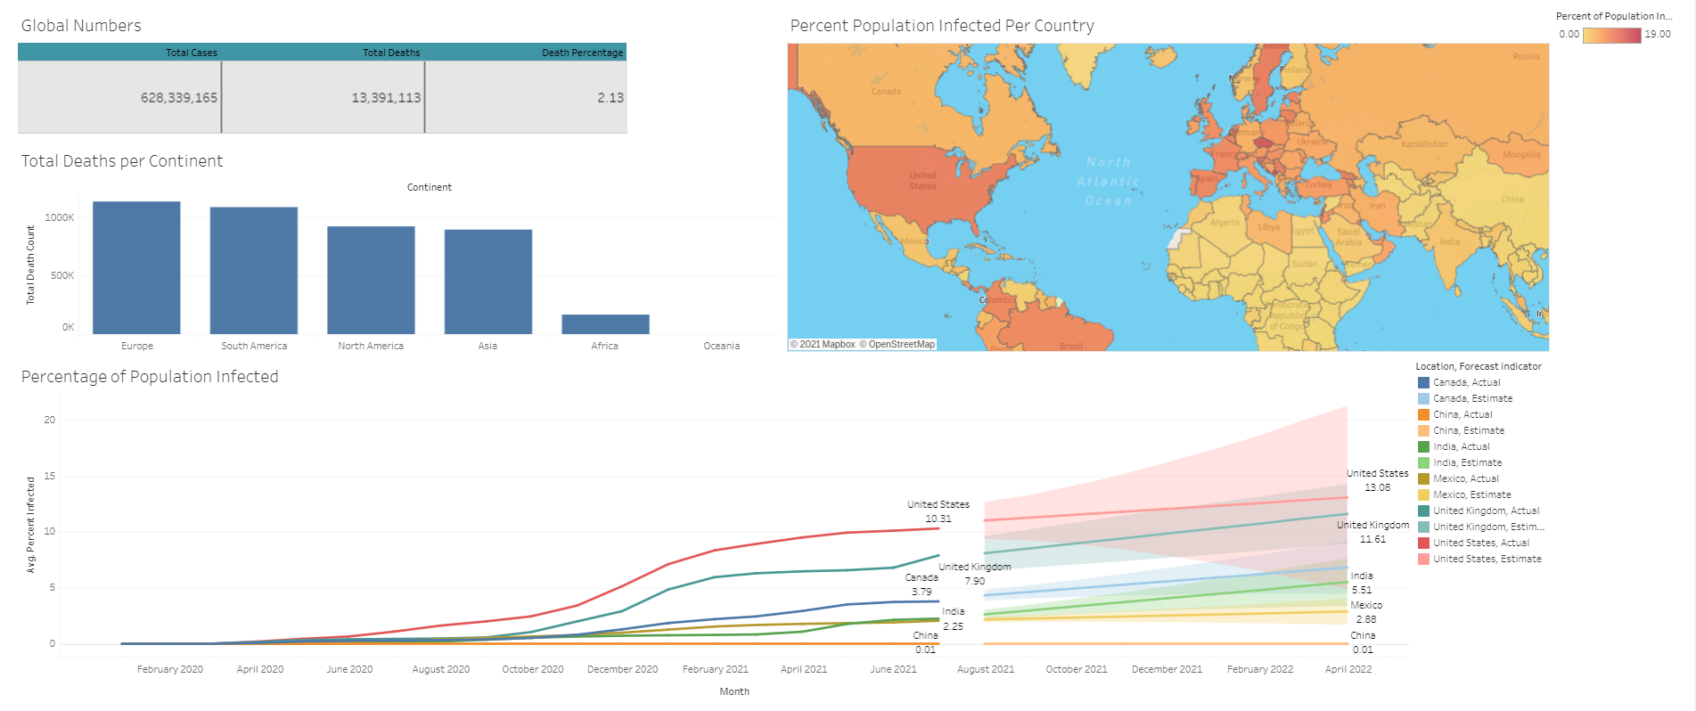
Task: Click the United States on the map
Action: [x=922, y=181]
